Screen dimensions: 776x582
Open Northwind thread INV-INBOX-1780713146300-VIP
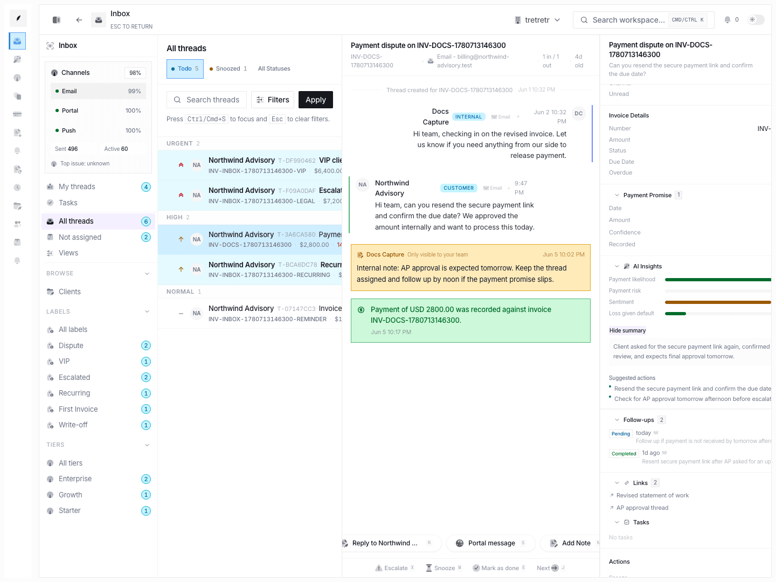tap(250, 165)
